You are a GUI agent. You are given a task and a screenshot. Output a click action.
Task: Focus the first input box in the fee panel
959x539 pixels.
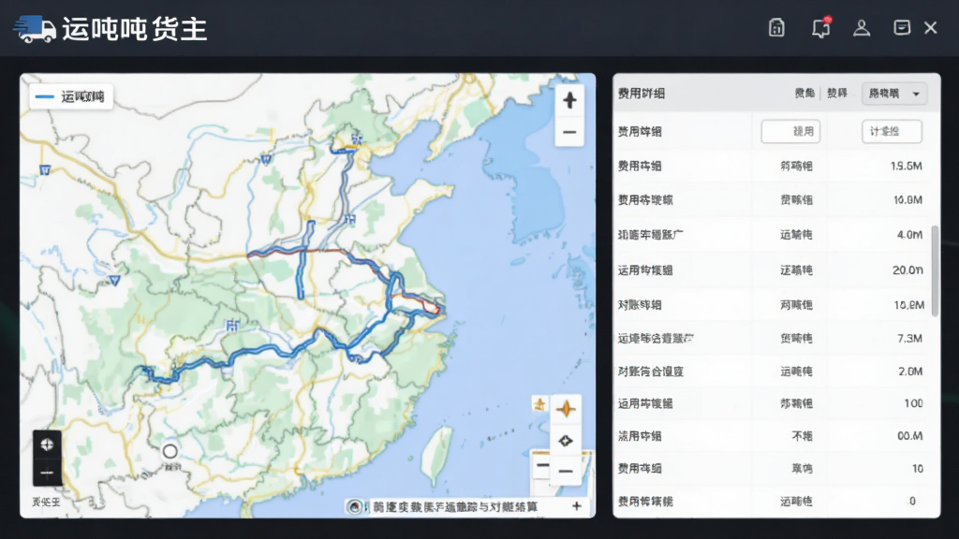(x=790, y=131)
